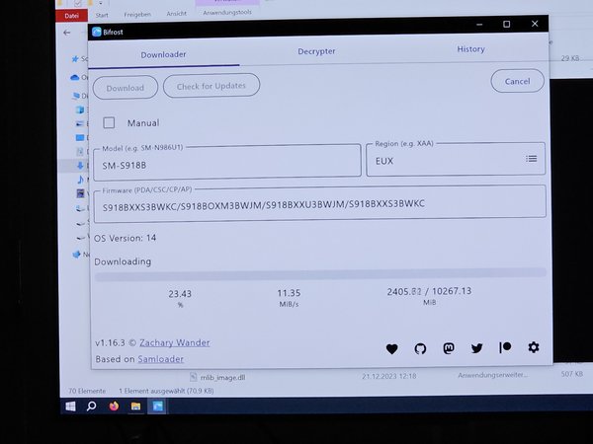Image resolution: width=593 pixels, height=444 pixels.
Task: Click the Region field containing EUX
Action: (456, 159)
